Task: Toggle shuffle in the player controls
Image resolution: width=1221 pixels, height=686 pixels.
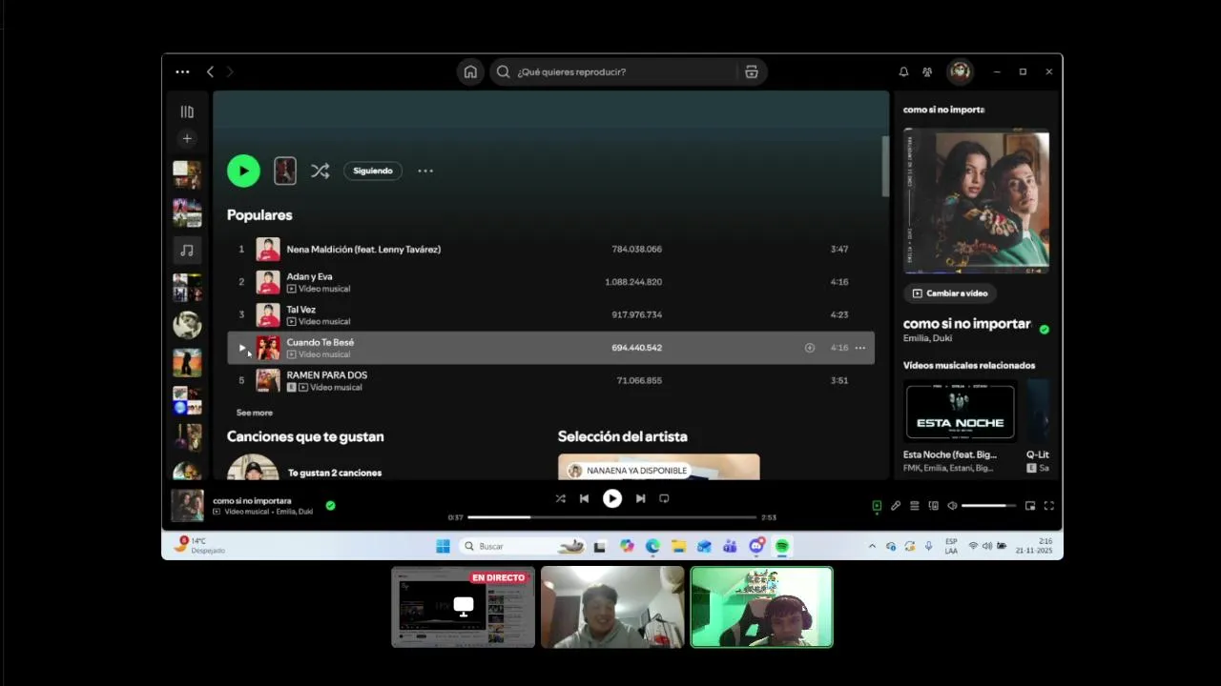Action: tap(561, 498)
